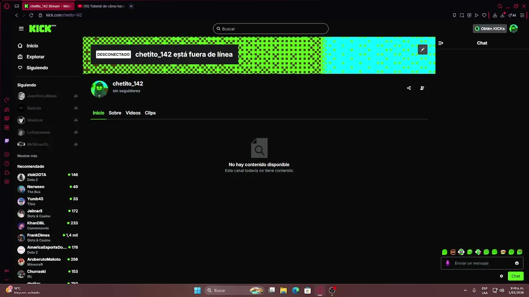
Task: Click the browser address bar URL
Action: [64, 15]
